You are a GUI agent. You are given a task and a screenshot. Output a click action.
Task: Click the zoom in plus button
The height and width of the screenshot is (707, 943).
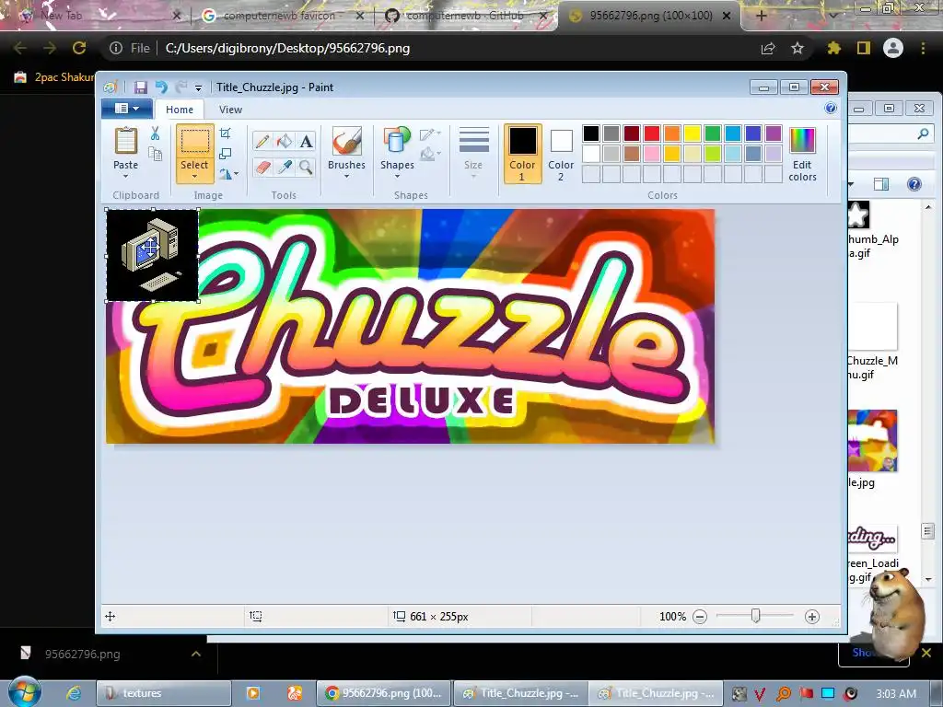click(812, 616)
